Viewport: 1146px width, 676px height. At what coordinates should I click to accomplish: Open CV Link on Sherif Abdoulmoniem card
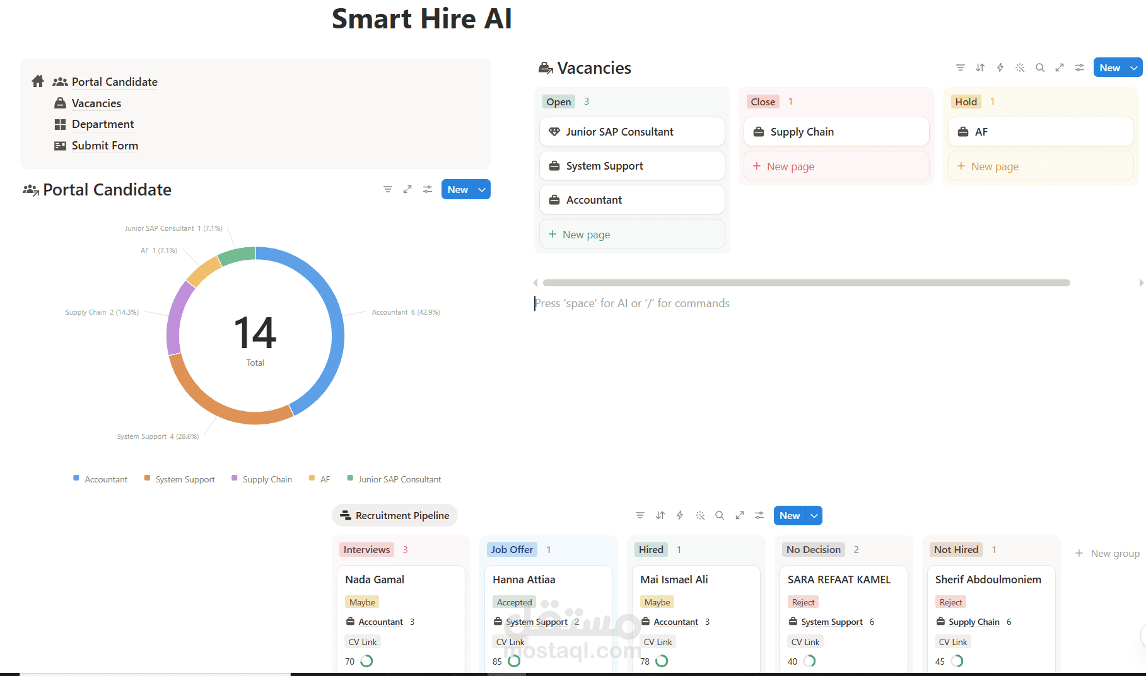[953, 642]
